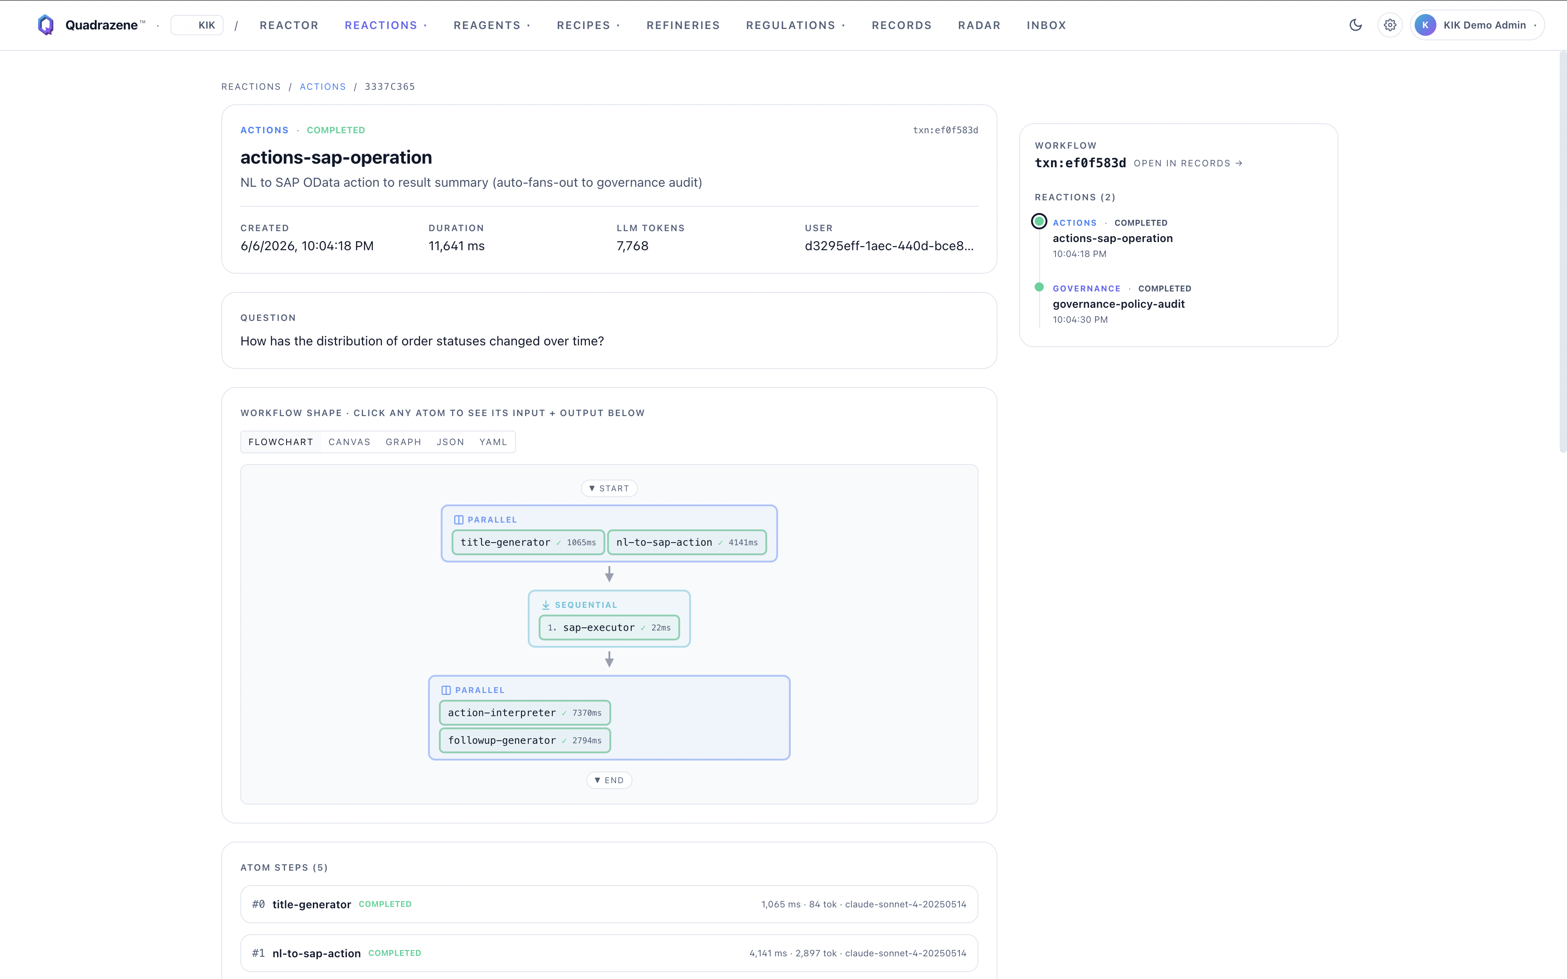Click the Actions breadcrumb link
This screenshot has width=1567, height=979.
pyautogui.click(x=322, y=86)
